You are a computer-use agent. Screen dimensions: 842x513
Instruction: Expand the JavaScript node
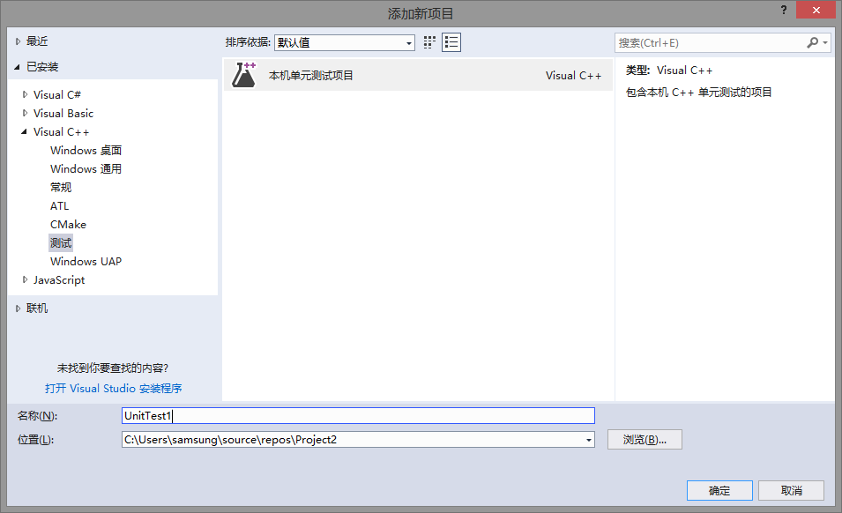pyautogui.click(x=25, y=279)
